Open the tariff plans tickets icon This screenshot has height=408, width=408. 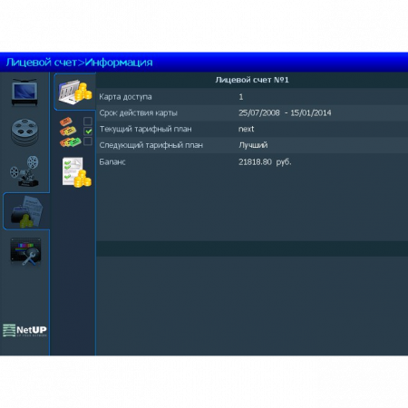[x=75, y=131]
